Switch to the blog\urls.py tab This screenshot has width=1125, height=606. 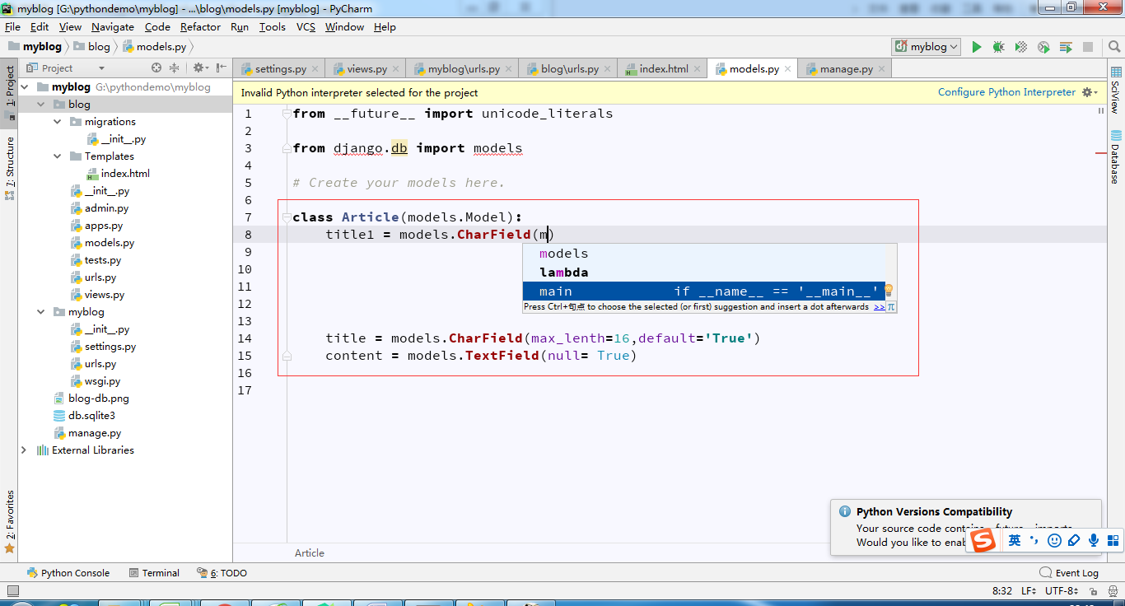570,69
